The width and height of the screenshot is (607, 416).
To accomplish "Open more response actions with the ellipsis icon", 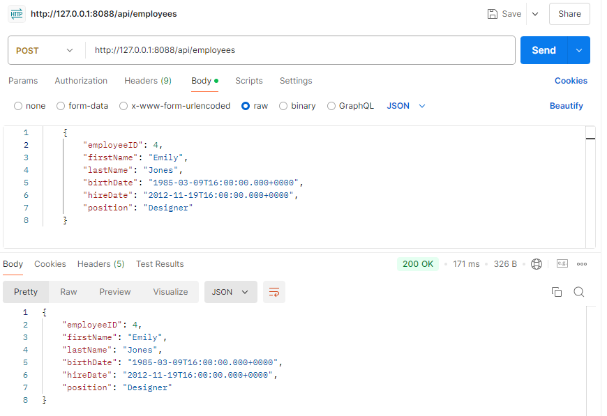I will (582, 263).
